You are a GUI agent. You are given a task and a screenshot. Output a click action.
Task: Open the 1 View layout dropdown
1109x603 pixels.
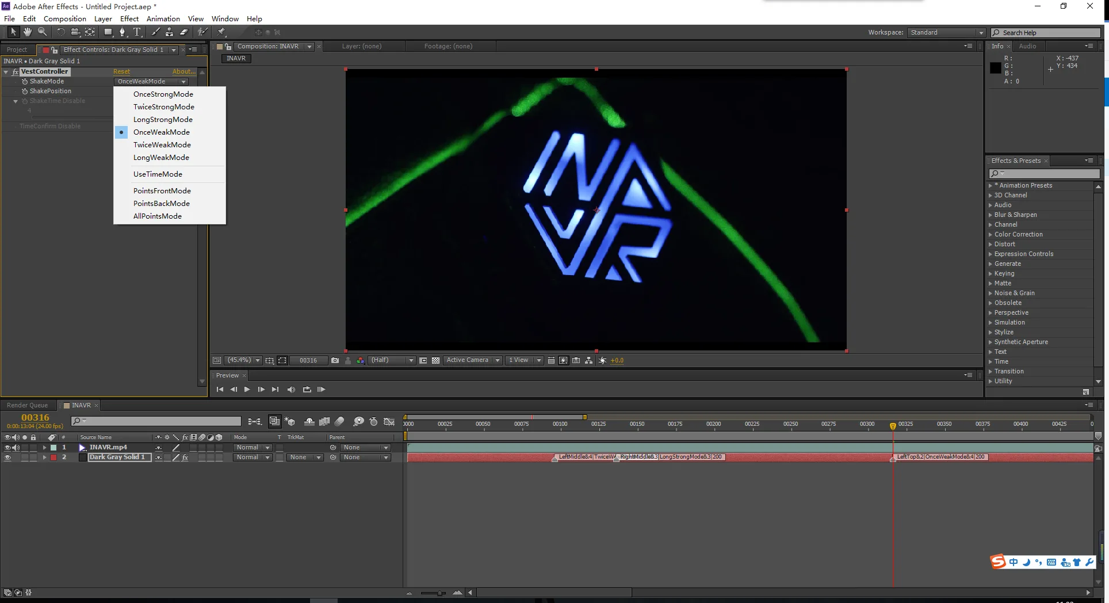(524, 360)
